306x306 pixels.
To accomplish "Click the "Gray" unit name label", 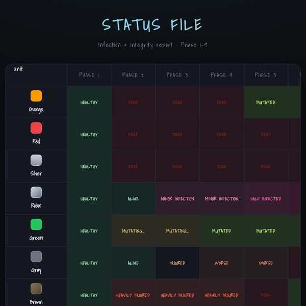I will tap(36, 270).
